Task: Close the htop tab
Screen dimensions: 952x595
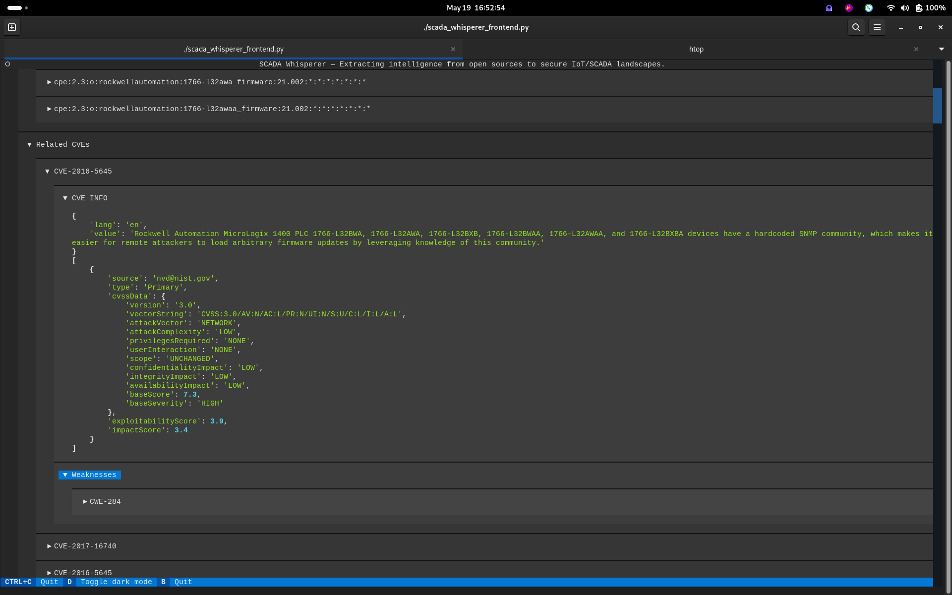Action: tap(916, 49)
